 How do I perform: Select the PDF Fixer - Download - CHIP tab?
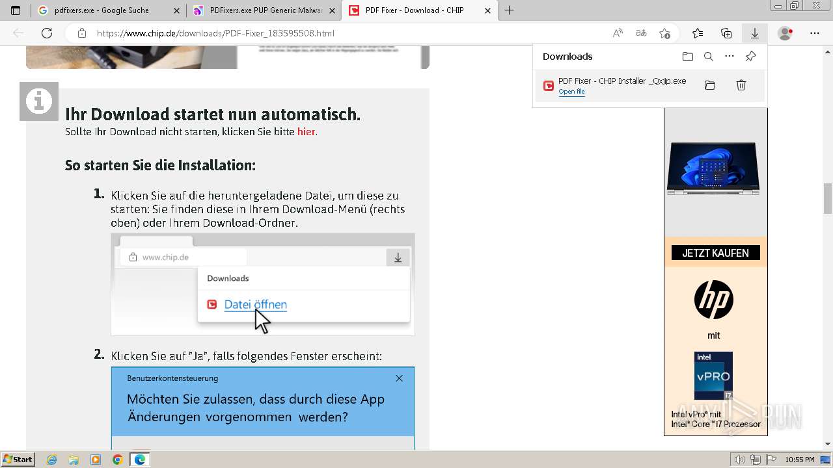[420, 10]
